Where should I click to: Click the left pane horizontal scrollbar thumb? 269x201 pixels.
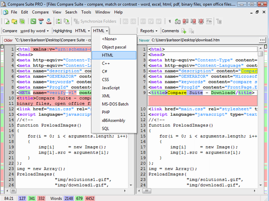point(13,191)
